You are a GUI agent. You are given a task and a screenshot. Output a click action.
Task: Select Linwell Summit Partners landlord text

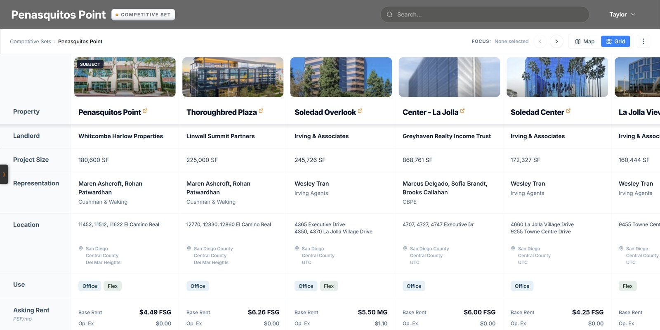(220, 136)
